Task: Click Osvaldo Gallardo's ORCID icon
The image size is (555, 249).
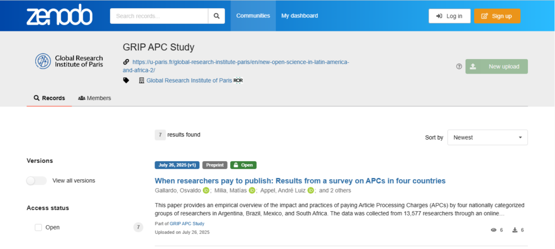Action: point(206,191)
